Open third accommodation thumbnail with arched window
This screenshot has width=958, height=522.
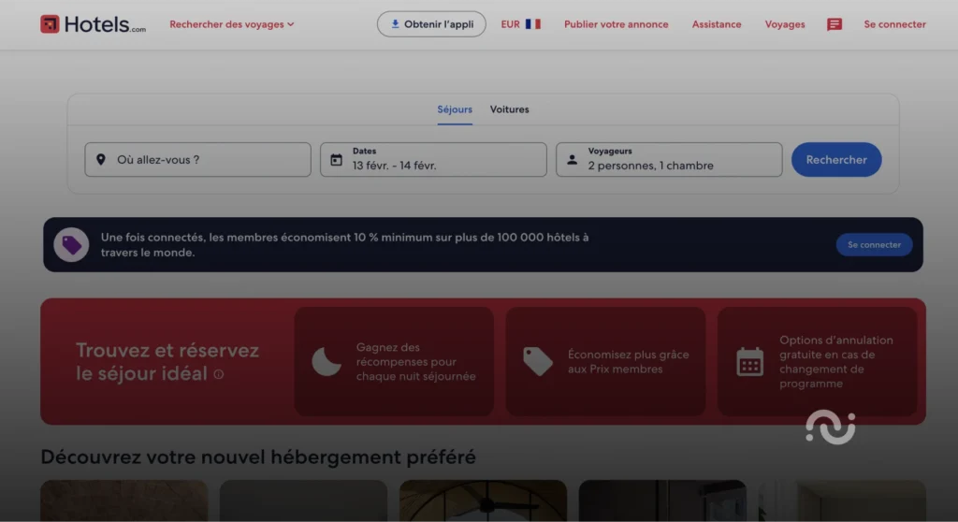coord(483,500)
